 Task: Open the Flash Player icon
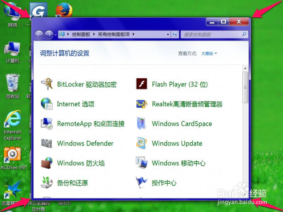[x=141, y=84]
